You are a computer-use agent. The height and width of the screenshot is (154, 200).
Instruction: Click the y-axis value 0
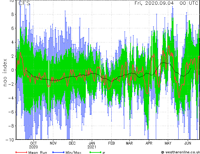click(x=13, y=70)
